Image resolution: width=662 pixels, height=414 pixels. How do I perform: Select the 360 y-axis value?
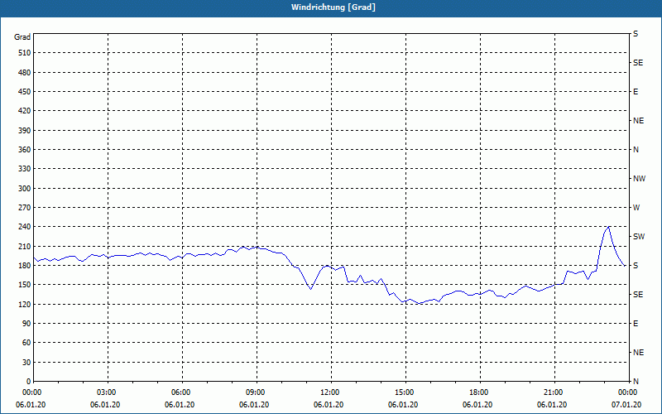click(x=25, y=150)
